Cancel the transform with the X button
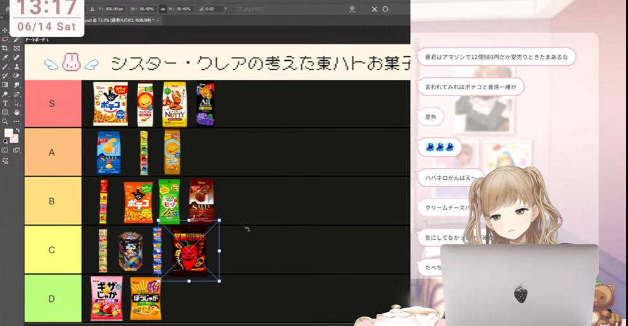This screenshot has height=326, width=628. 374,9
